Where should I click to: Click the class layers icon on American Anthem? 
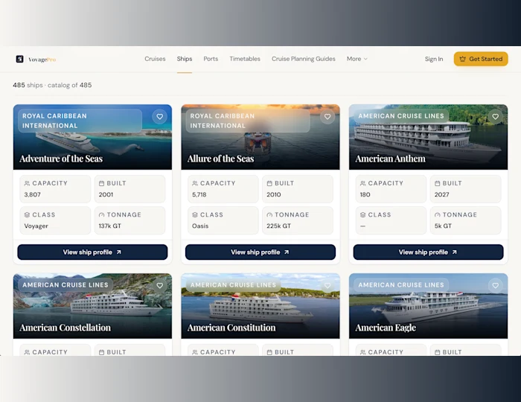pos(363,215)
